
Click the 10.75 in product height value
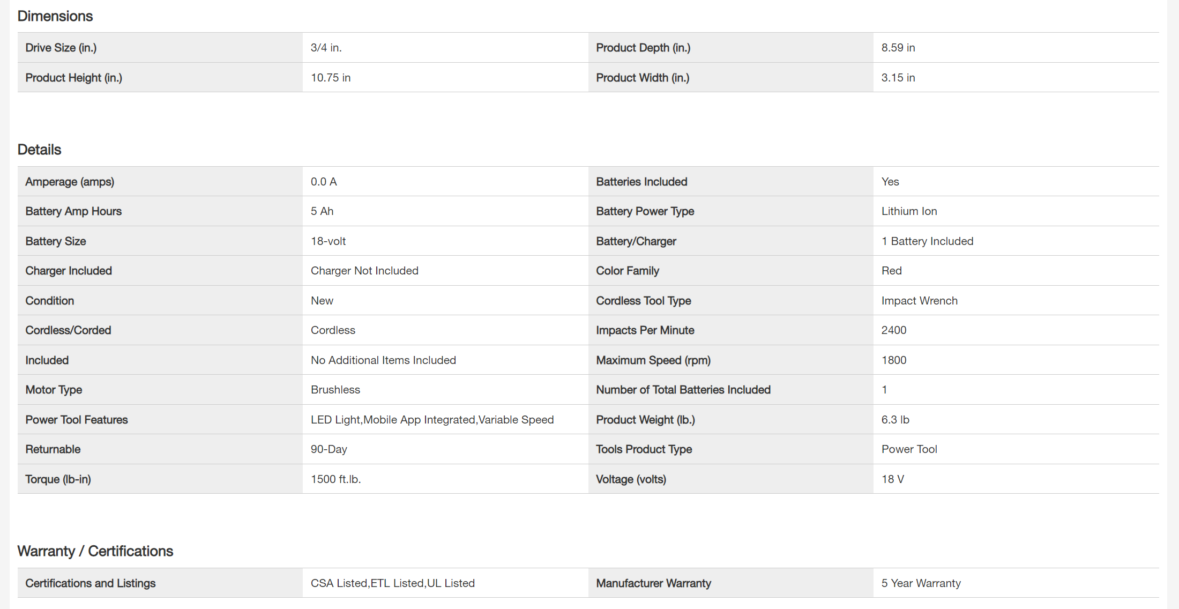(x=331, y=78)
